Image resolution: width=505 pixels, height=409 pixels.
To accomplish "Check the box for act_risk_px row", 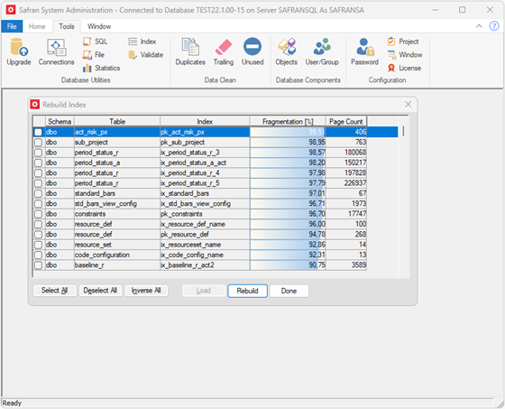I will (38, 132).
